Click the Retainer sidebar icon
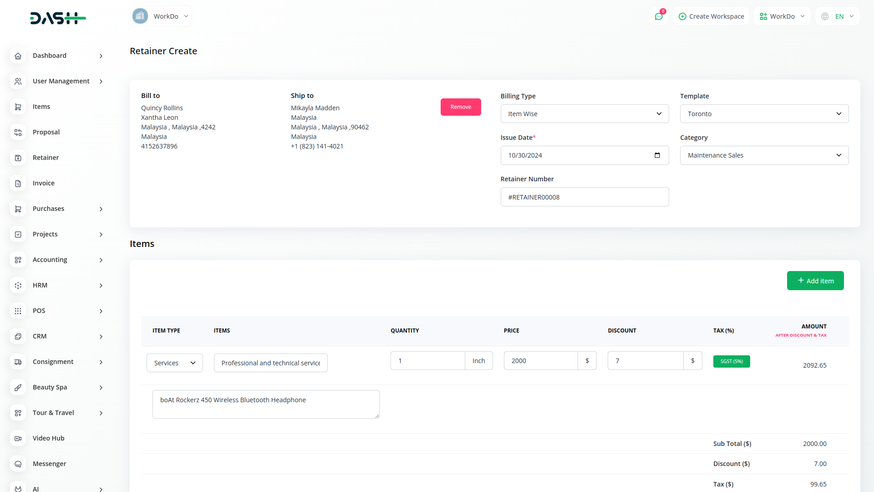Viewport: 874px width, 492px height. 18,158
